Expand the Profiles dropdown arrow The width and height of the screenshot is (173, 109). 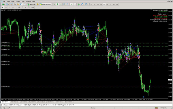pos(8,4)
